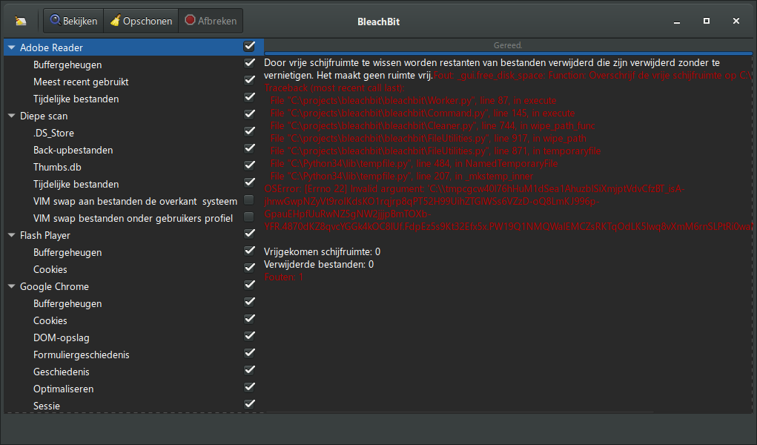
Task: Collapse the Adobe Reader tree group
Action: click(12, 47)
